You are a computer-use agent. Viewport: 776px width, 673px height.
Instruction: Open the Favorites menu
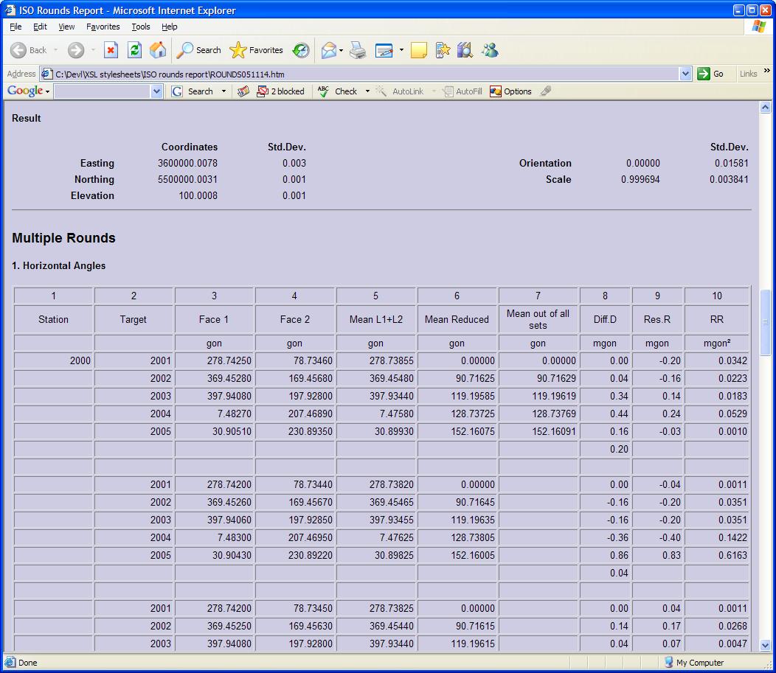point(103,27)
